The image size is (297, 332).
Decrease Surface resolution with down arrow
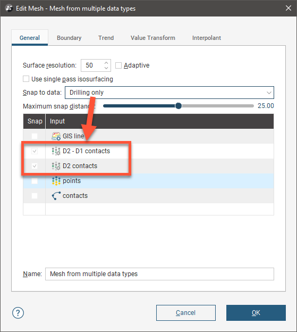[106, 68]
